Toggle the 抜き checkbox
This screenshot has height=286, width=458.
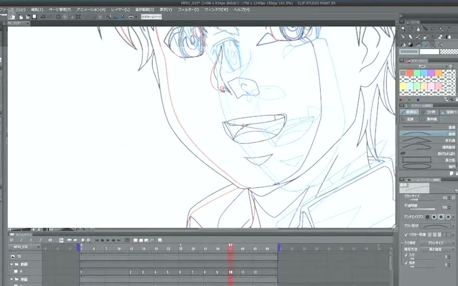(406, 263)
